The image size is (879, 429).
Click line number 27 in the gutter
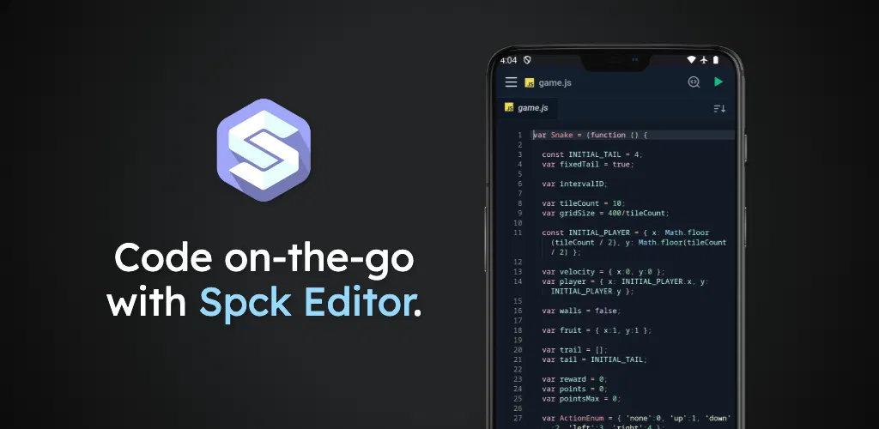pos(518,419)
